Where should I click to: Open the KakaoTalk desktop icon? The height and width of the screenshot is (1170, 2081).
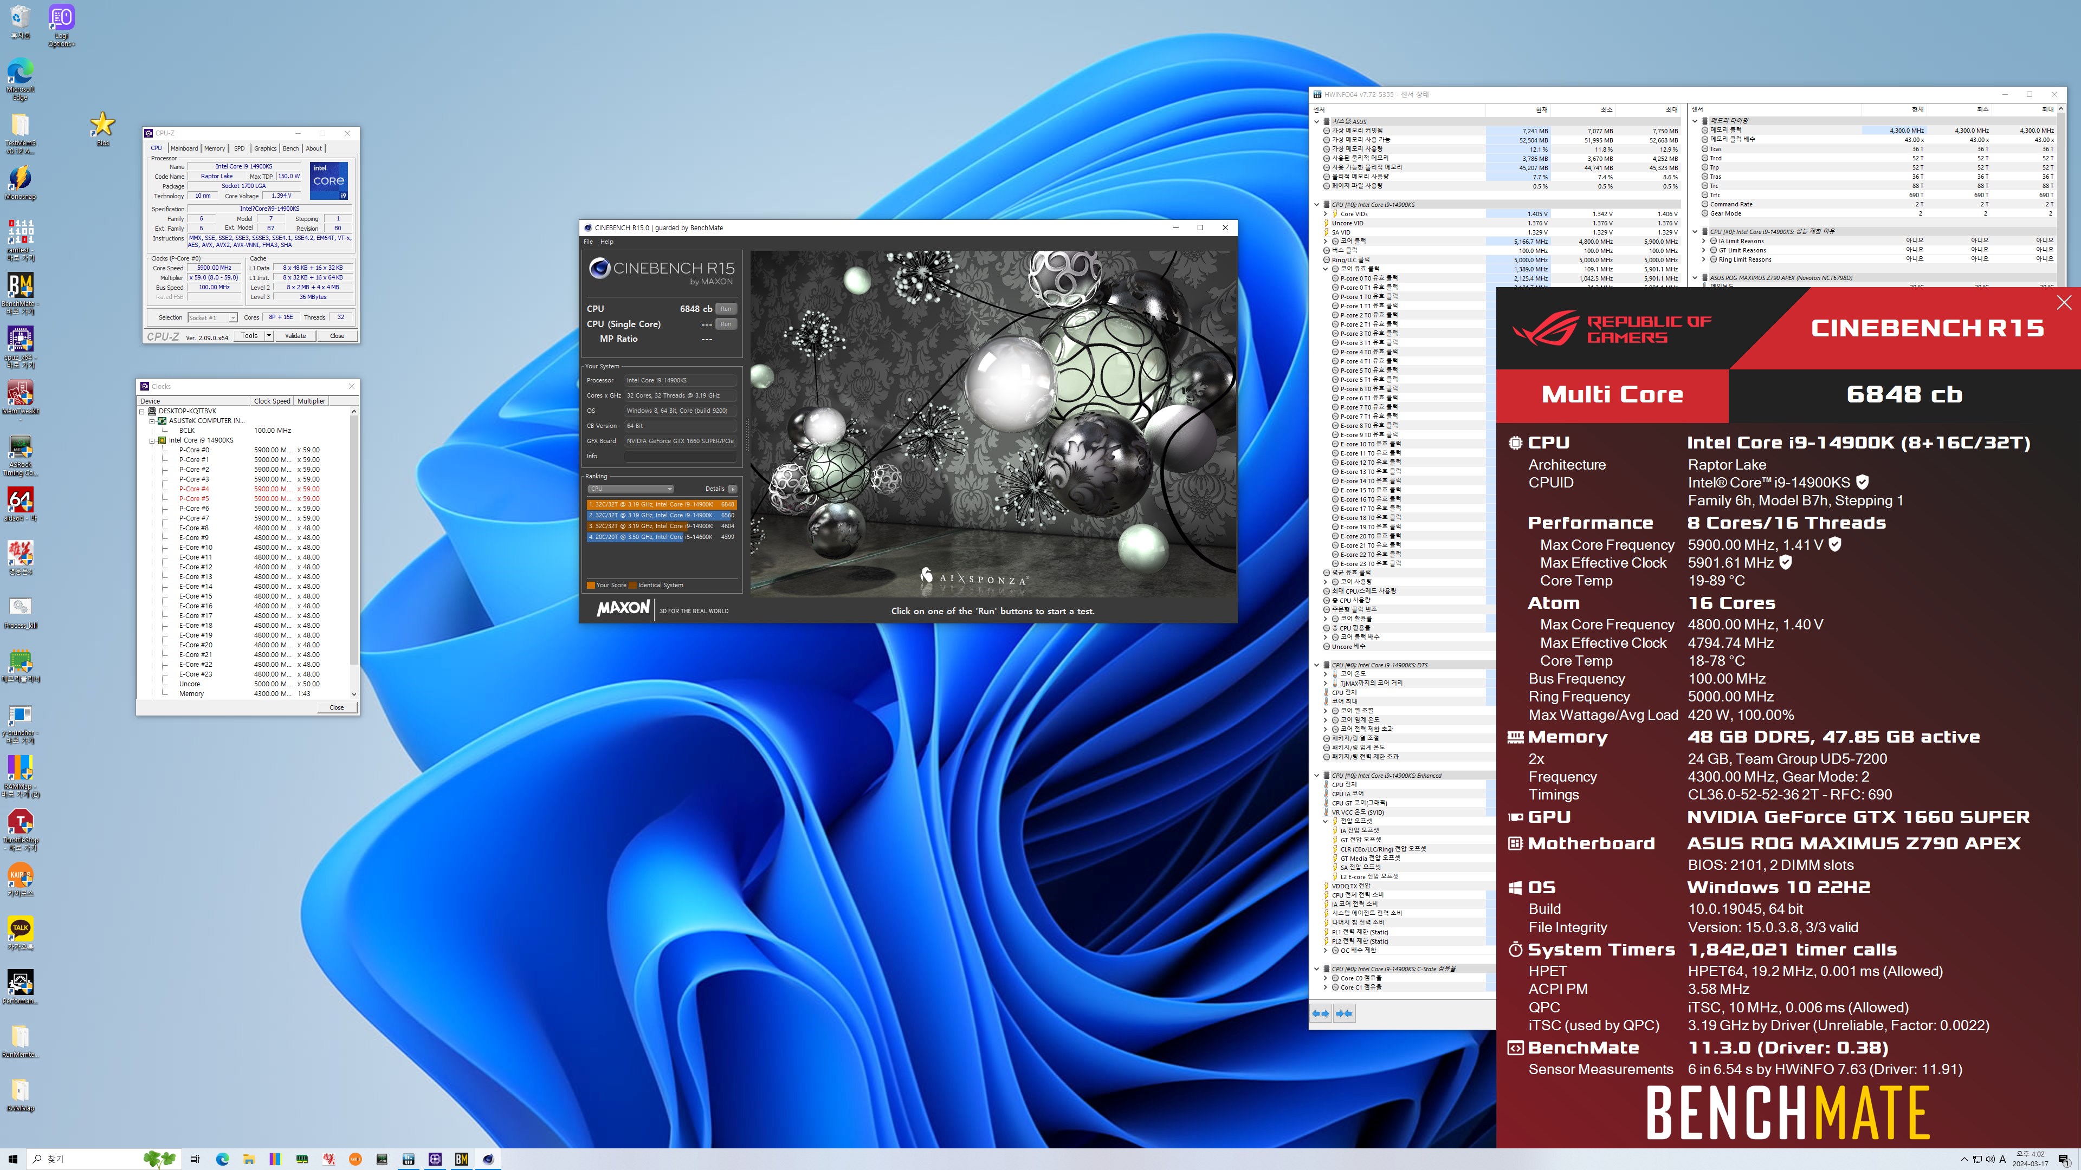(20, 933)
